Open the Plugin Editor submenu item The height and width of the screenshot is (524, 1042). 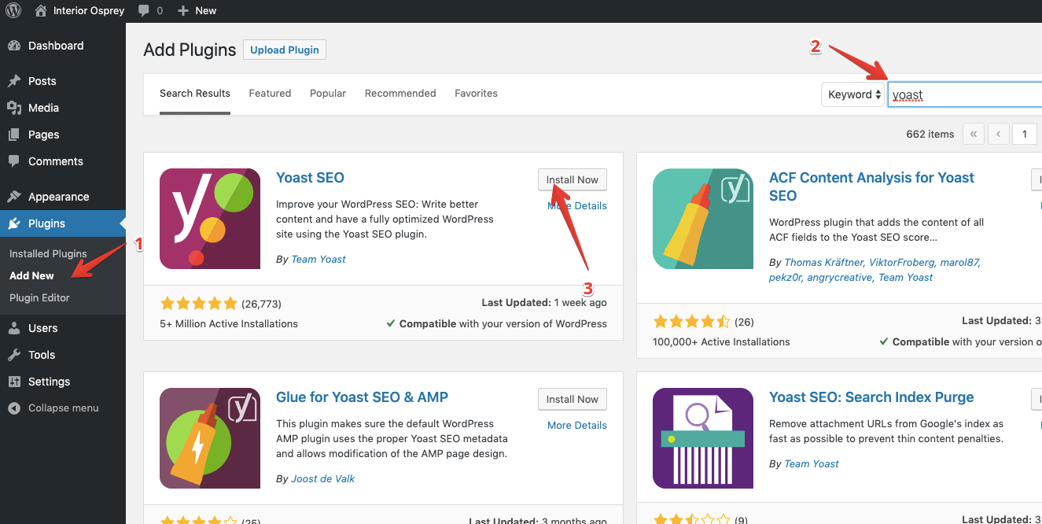point(39,297)
